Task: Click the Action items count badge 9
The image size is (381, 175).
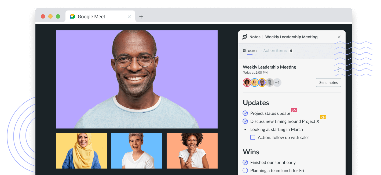Action: (291, 51)
